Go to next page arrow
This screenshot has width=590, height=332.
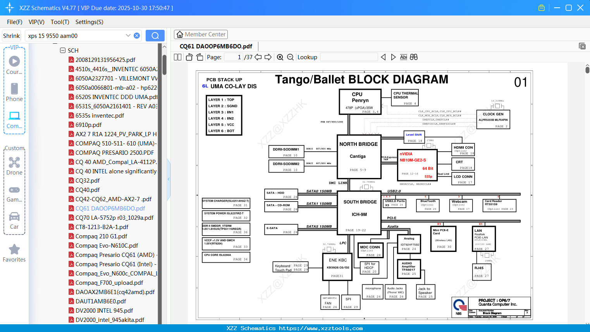tap(268, 57)
